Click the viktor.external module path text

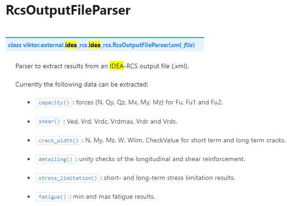point(44,45)
